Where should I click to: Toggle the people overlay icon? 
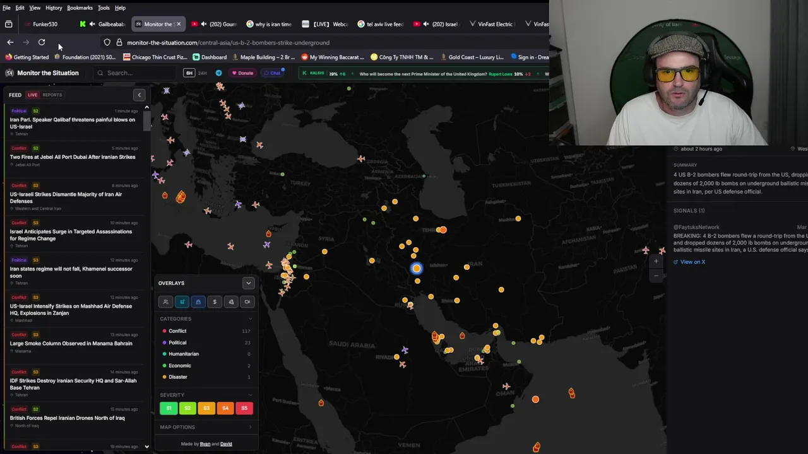(x=165, y=302)
